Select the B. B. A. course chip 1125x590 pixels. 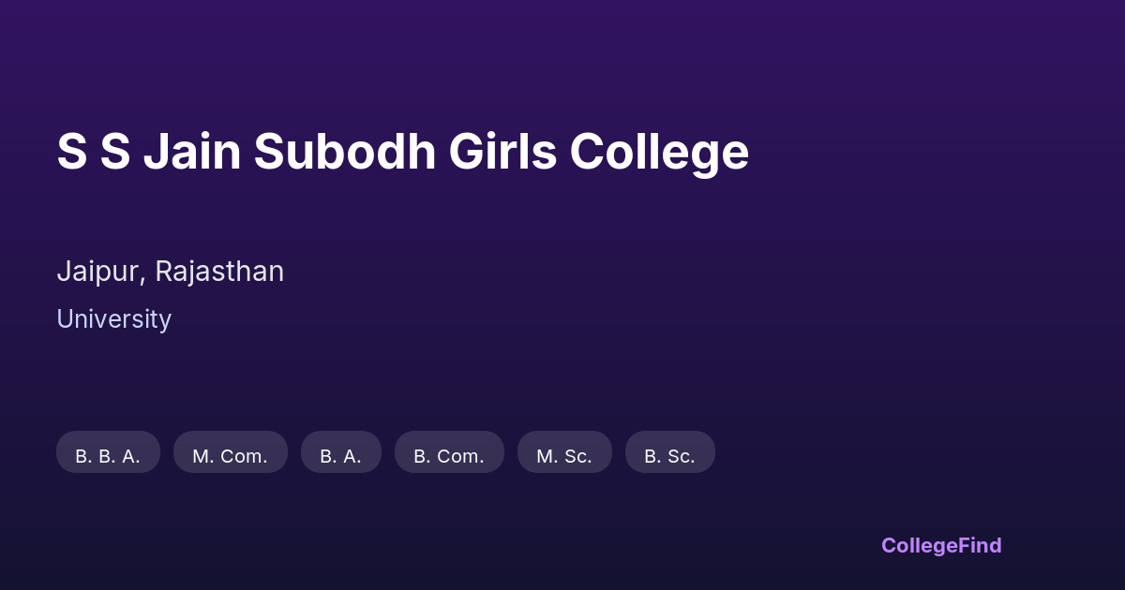click(108, 452)
